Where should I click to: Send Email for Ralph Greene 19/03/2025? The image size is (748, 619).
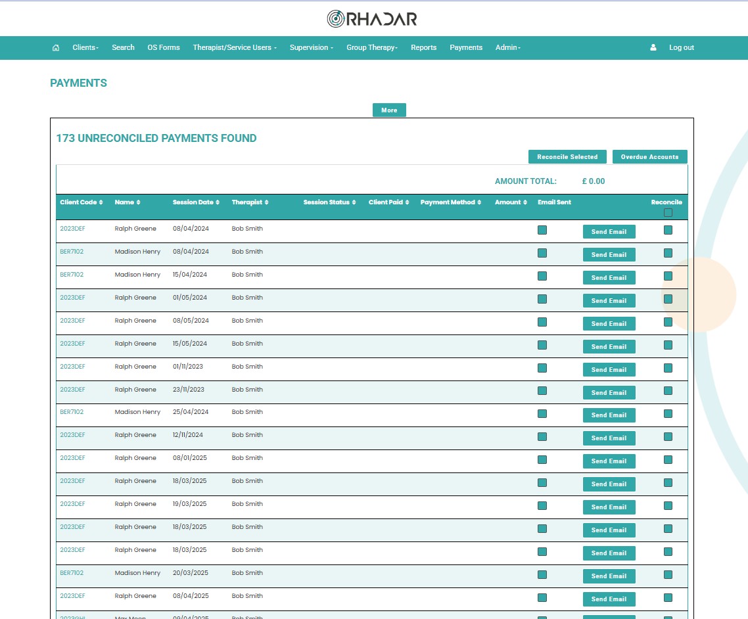point(609,507)
